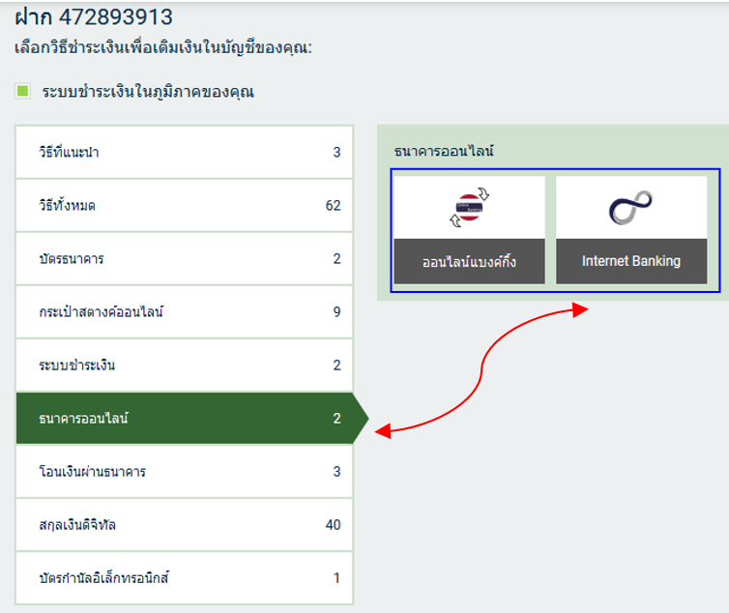
Task: Click the เลือกวิธีชำระเงิน instruction text
Action: click(x=163, y=47)
